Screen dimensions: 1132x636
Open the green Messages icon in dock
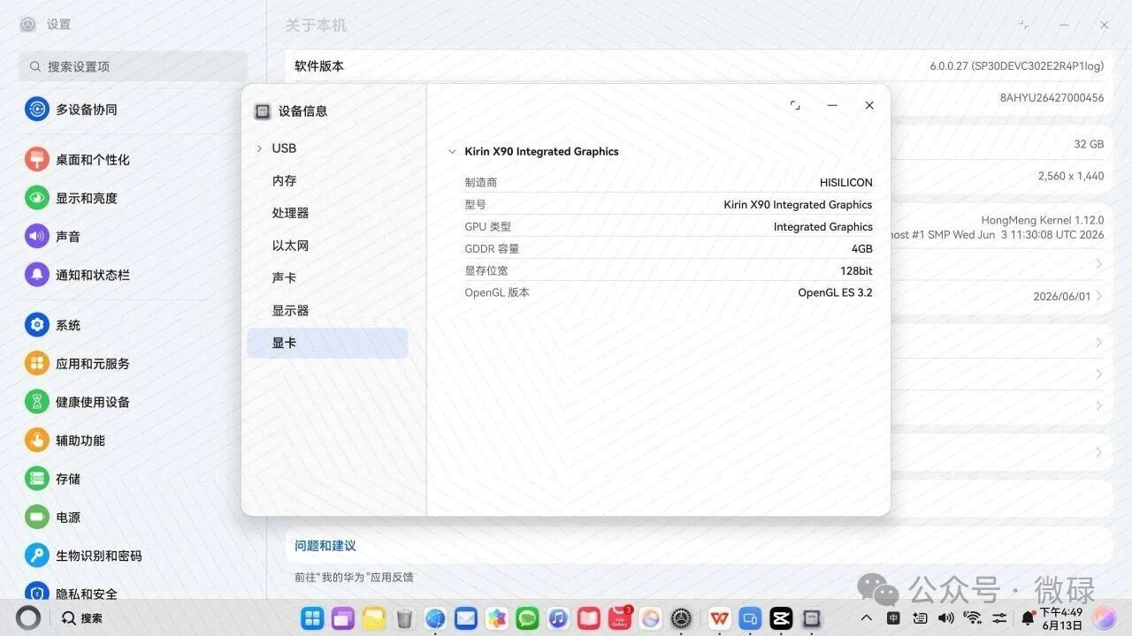[x=528, y=618]
